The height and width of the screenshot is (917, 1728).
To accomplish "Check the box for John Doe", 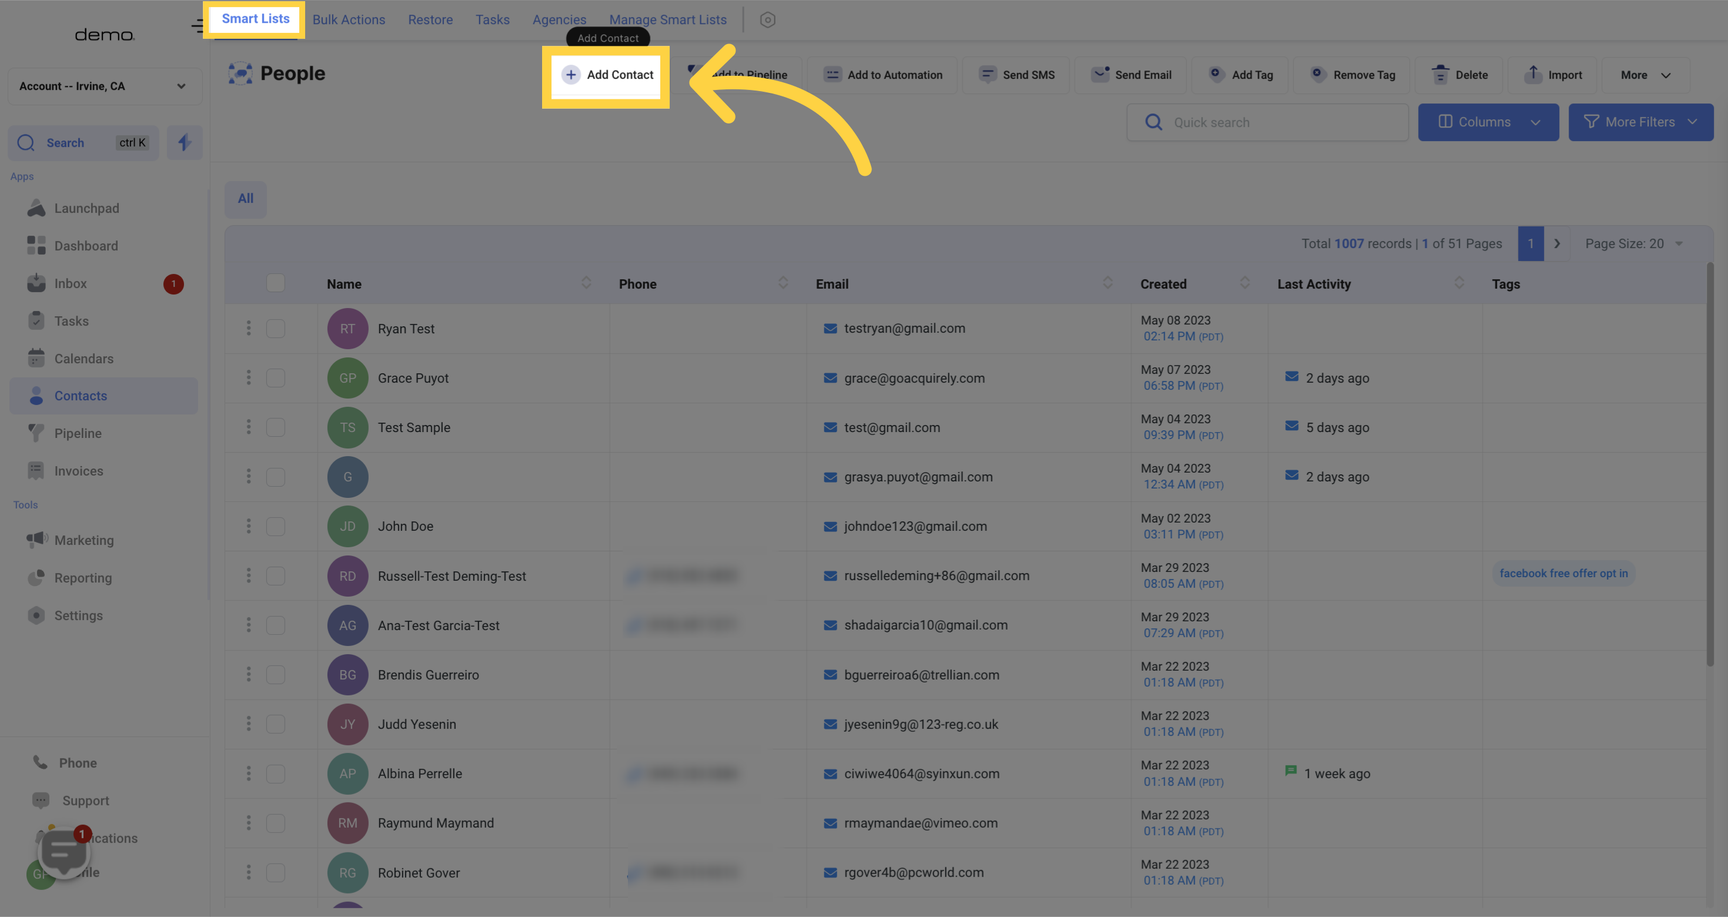I will pyautogui.click(x=276, y=526).
